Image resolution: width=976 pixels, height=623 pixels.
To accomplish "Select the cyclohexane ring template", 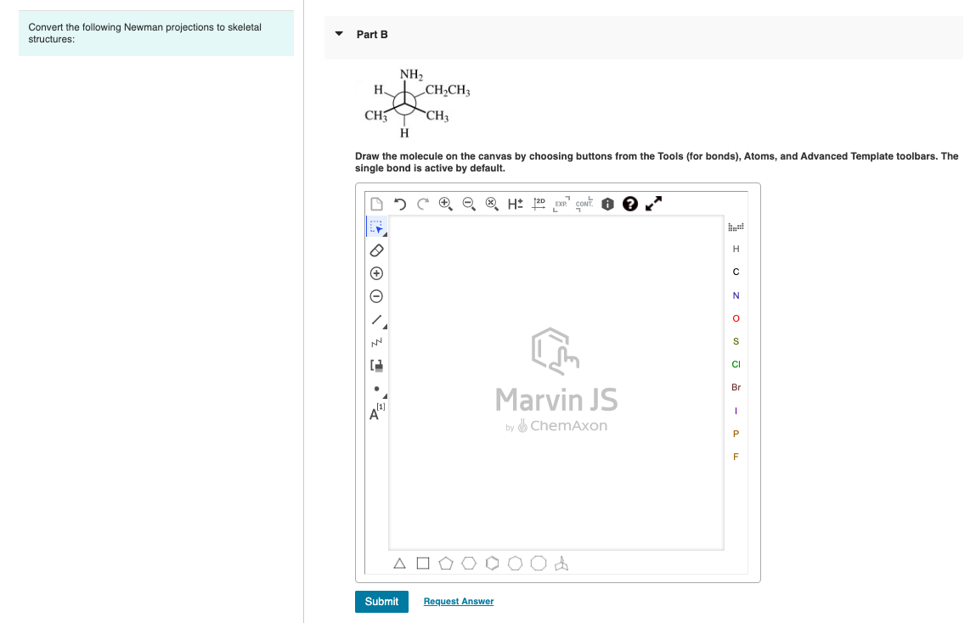I will (x=469, y=563).
